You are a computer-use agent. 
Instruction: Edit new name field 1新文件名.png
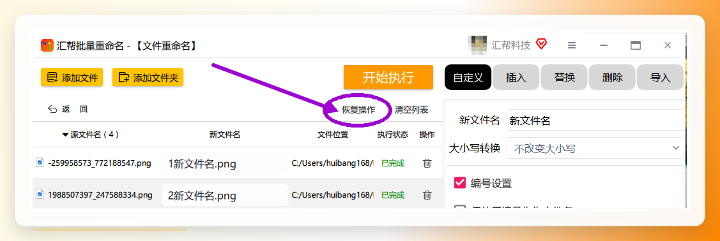(x=225, y=164)
